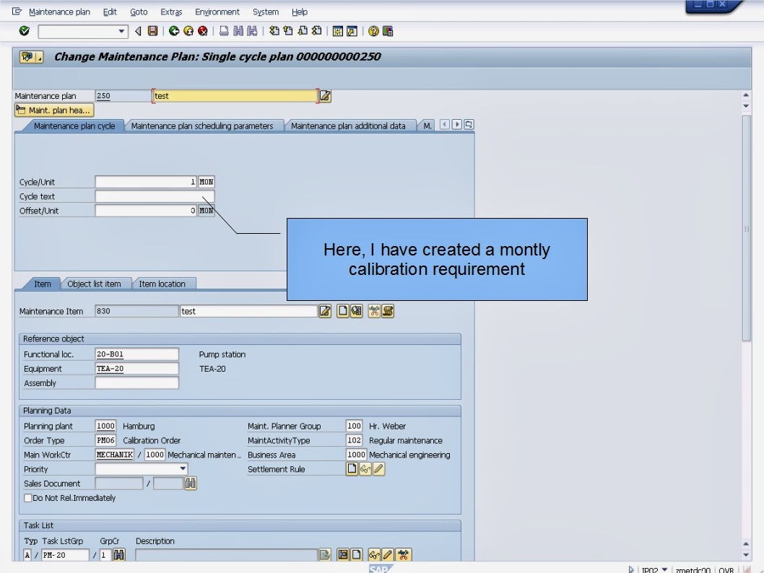Switch to Maintenance plan scheduling parameters tab

click(x=204, y=125)
